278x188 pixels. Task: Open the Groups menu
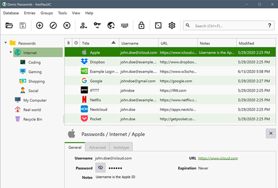pos(47,13)
